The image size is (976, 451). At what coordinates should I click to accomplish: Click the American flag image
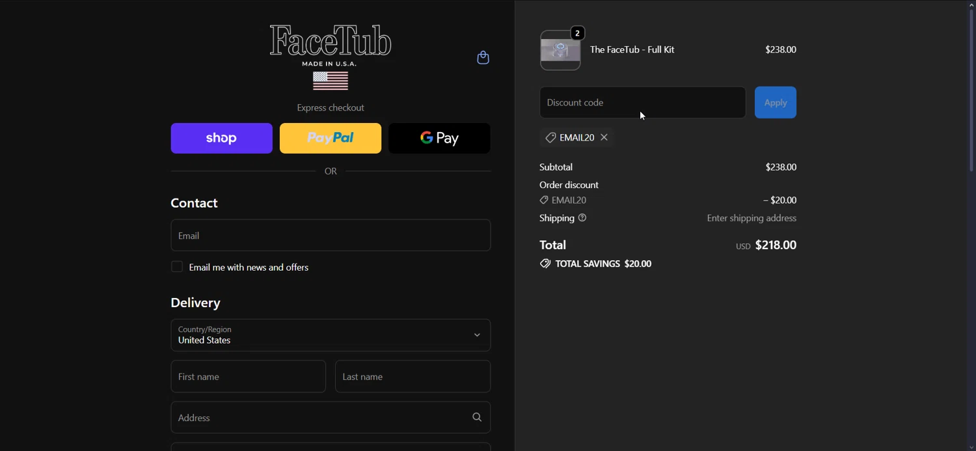[331, 81]
